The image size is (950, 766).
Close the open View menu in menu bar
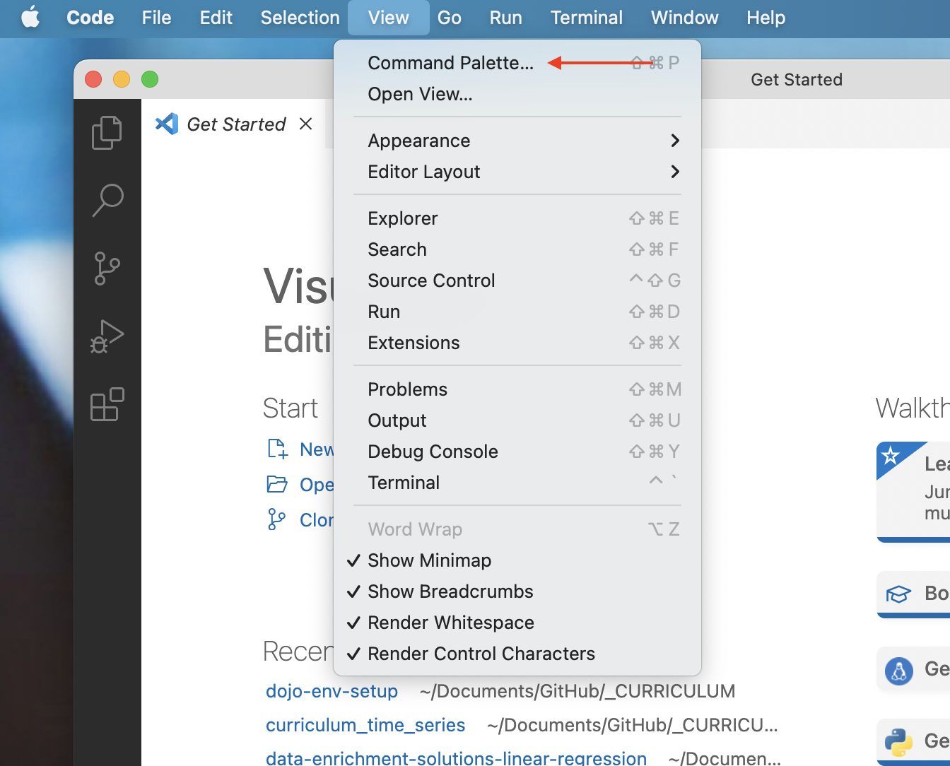coord(389,17)
